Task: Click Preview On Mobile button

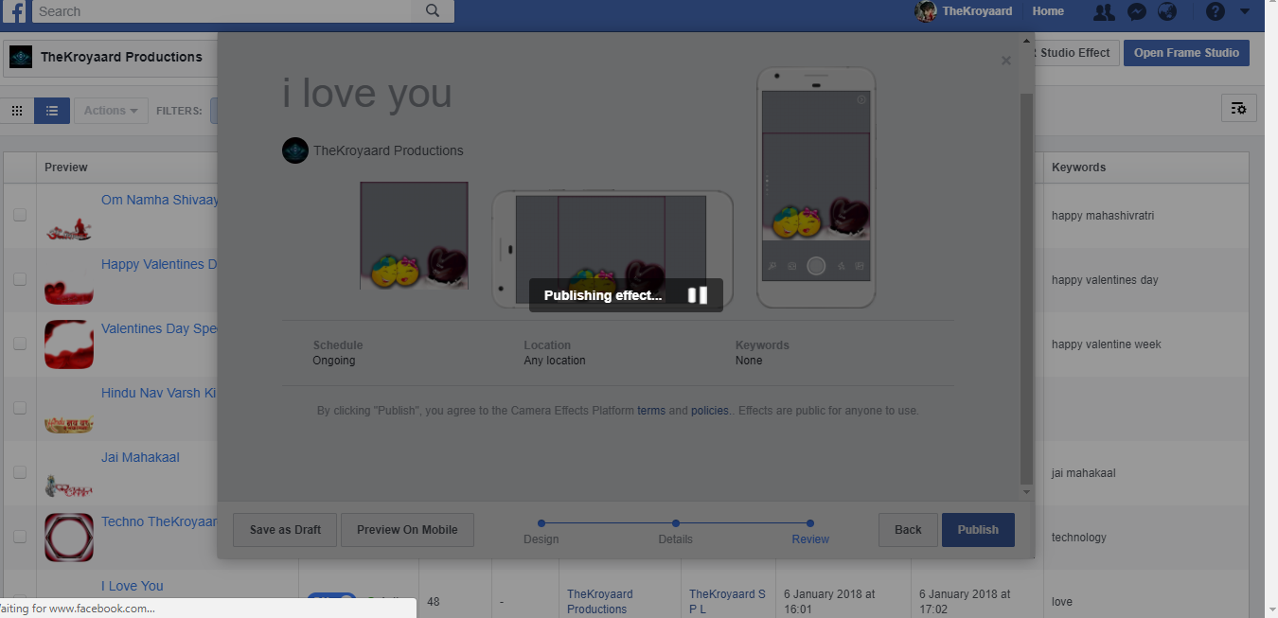Action: [x=407, y=530]
